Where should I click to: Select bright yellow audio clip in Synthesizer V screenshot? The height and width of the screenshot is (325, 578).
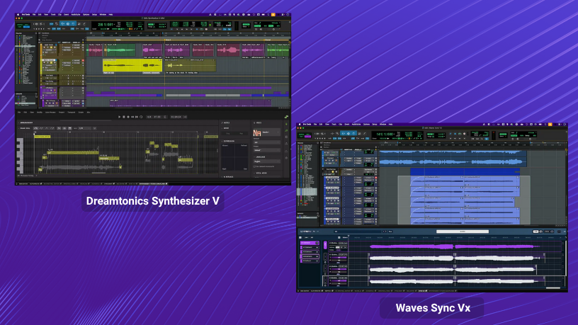[x=132, y=66]
